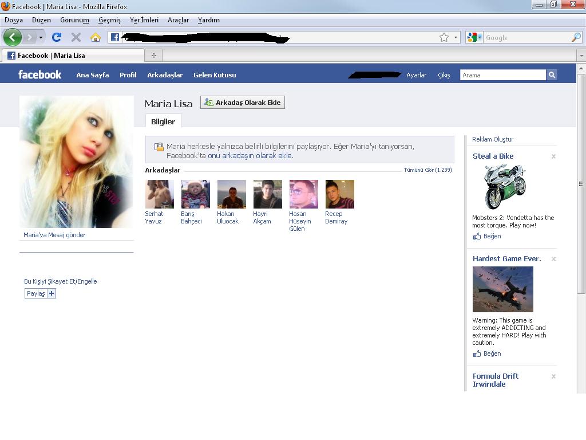Open the list all tabs dropdown
Image resolution: width=586 pixels, height=440 pixels.
[581, 56]
